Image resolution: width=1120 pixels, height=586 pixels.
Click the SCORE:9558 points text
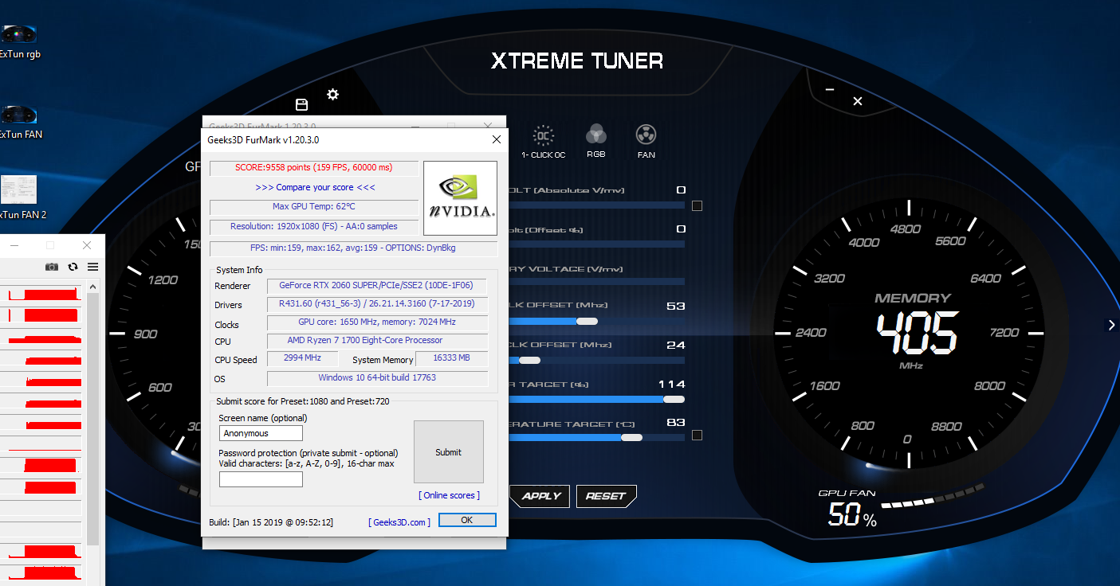[x=314, y=167]
